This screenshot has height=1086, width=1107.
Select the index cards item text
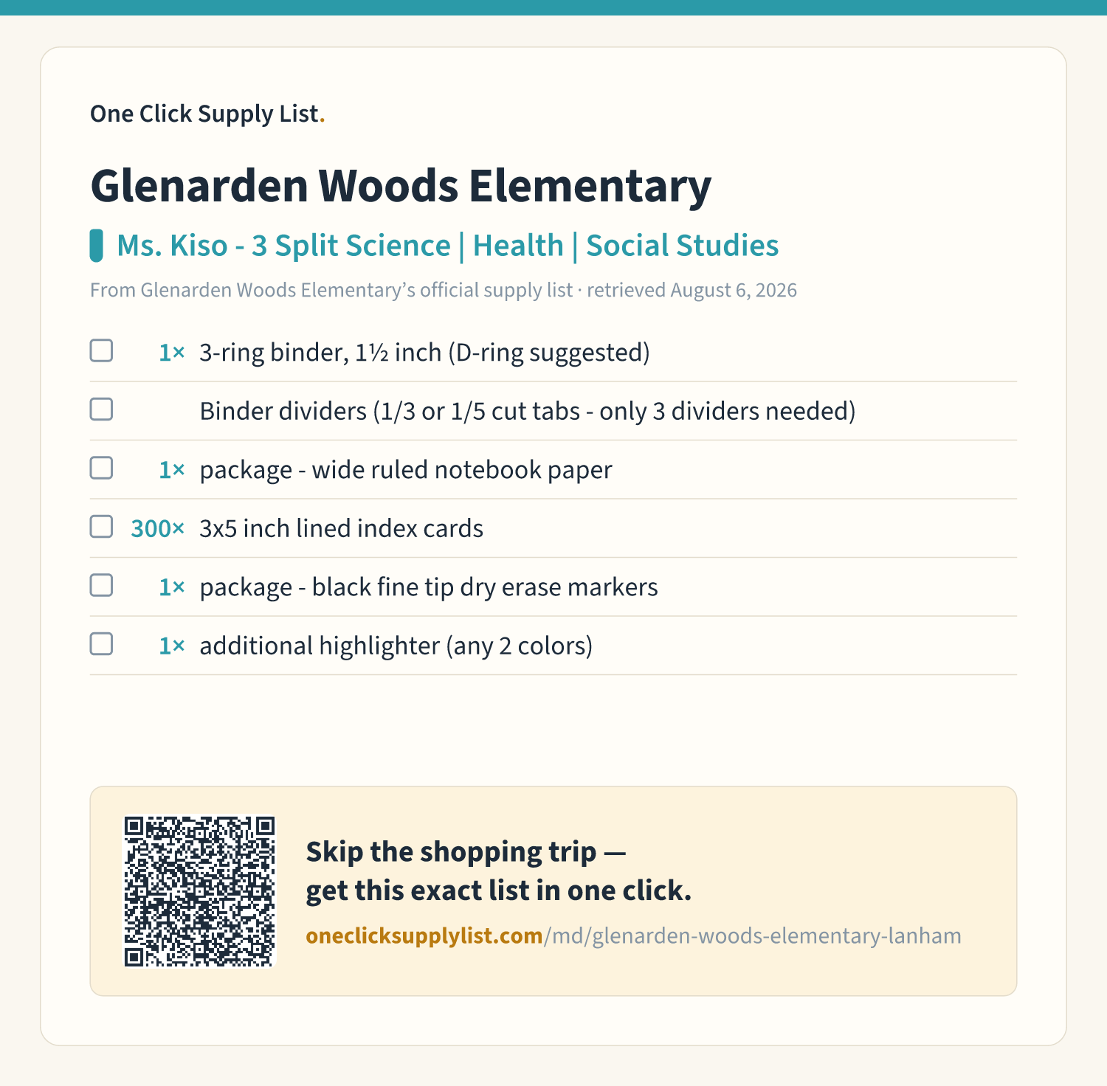tap(342, 528)
